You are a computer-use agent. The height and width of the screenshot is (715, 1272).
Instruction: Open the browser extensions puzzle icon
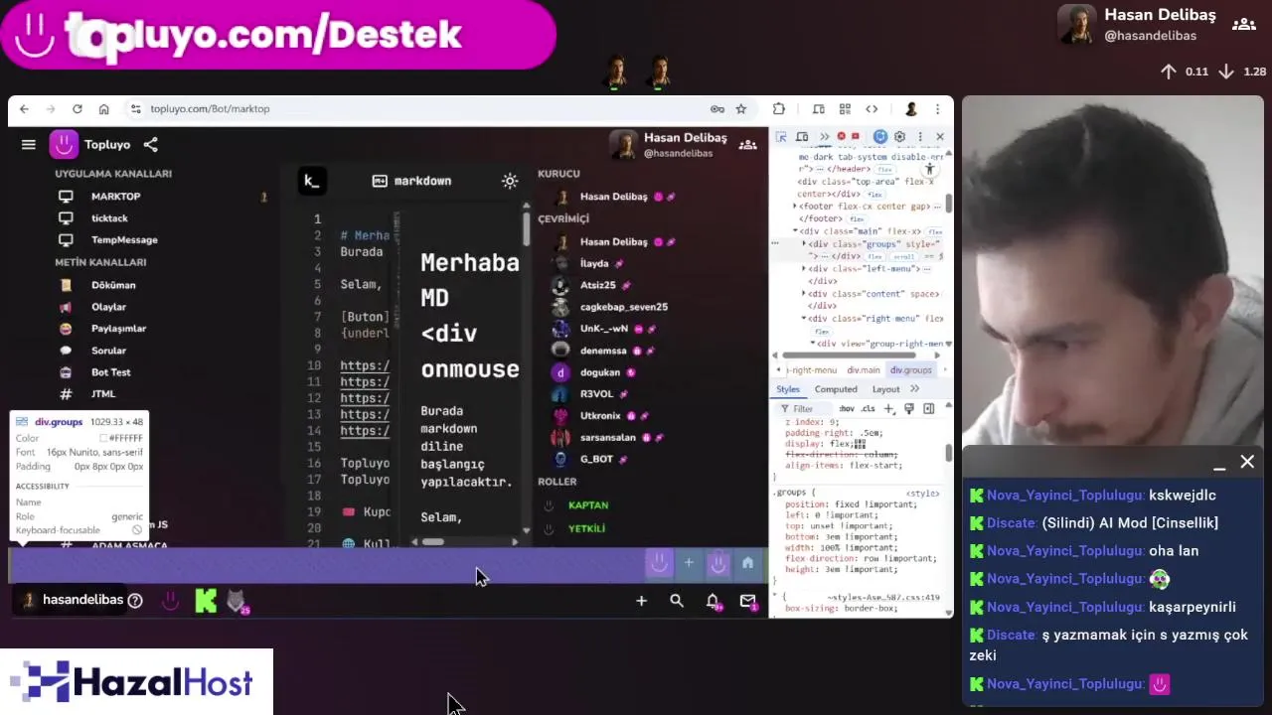pyautogui.click(x=779, y=109)
